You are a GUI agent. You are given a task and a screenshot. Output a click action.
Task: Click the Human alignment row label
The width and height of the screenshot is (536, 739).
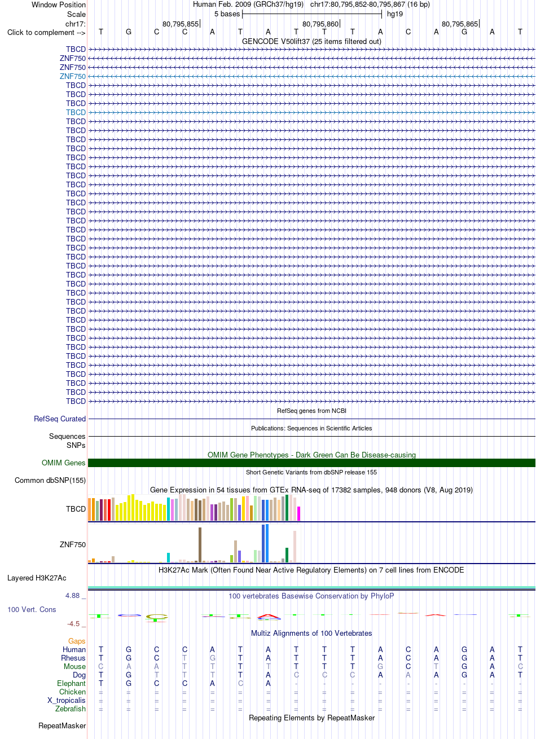(x=74, y=649)
